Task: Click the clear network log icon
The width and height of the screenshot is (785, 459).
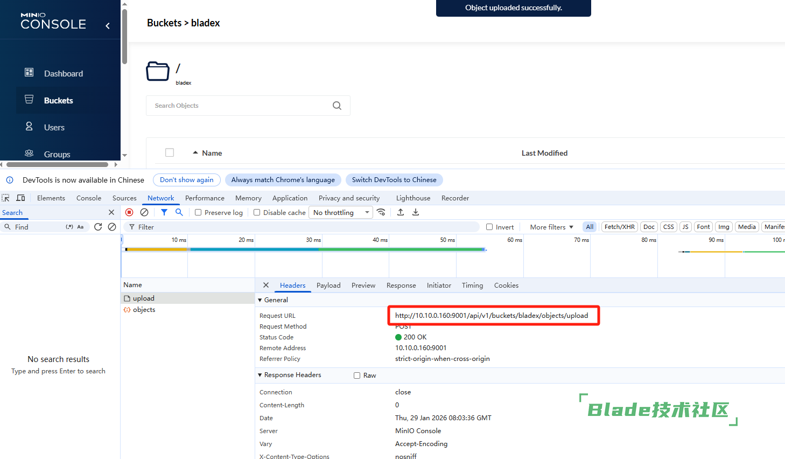Action: pos(144,212)
